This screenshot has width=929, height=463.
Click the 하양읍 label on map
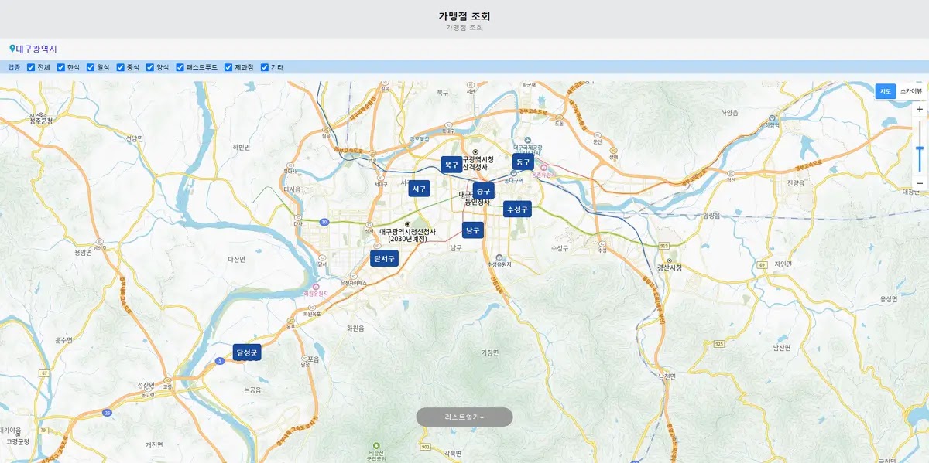tap(730, 113)
